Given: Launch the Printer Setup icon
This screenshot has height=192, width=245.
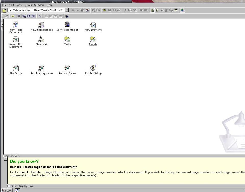Looking at the screenshot, I should tap(93, 68).
